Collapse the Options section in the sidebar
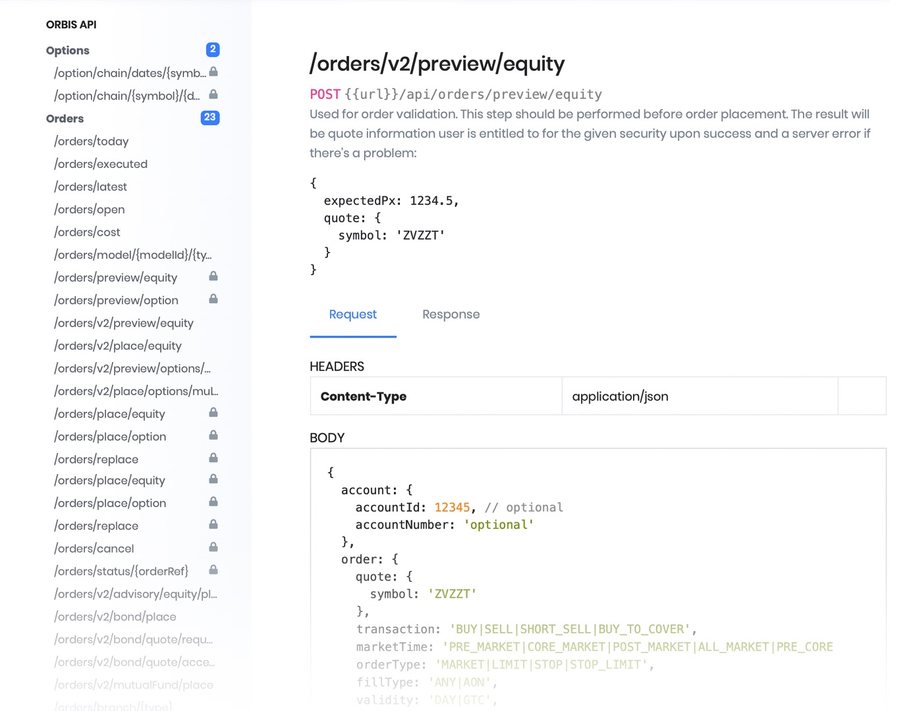The height and width of the screenshot is (711, 915). [68, 50]
